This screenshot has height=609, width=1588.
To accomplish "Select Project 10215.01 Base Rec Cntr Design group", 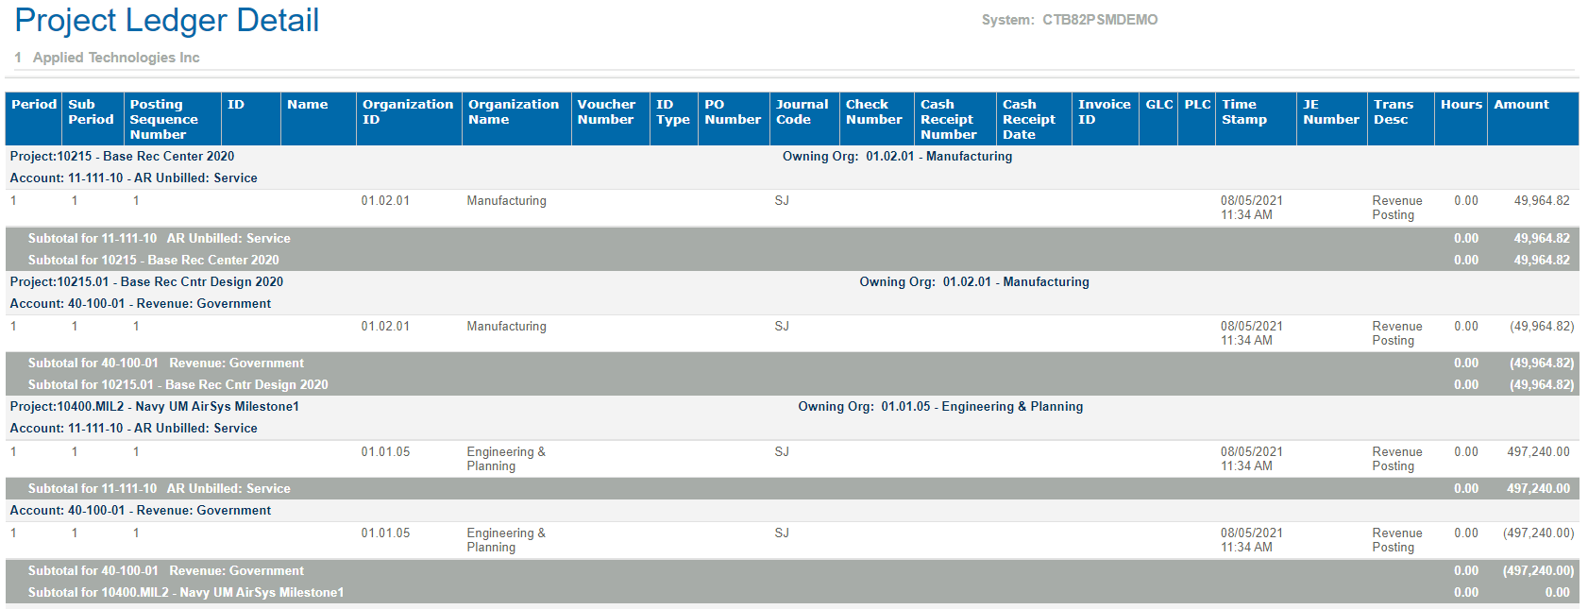I will pos(146,282).
